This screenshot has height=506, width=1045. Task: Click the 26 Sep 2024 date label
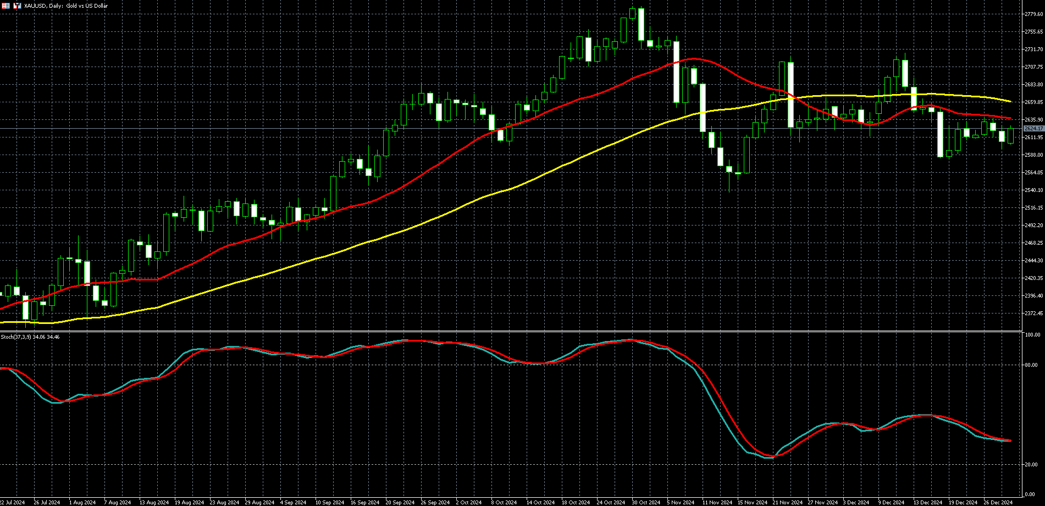tap(435, 503)
